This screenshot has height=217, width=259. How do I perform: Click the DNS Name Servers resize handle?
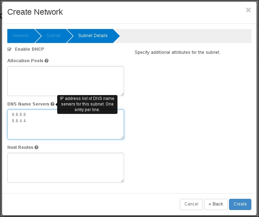point(122,137)
